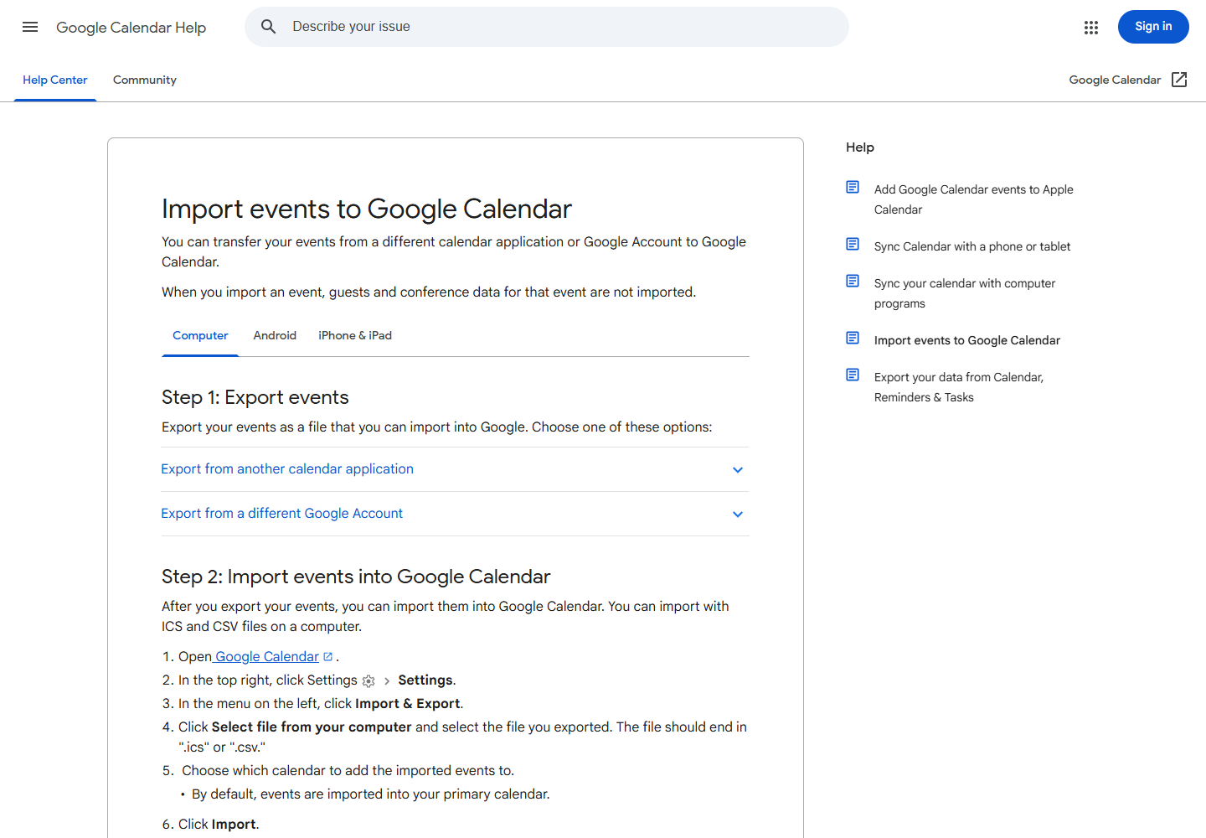Open the hamburger main menu
The image size is (1206, 838).
pyautogui.click(x=30, y=27)
